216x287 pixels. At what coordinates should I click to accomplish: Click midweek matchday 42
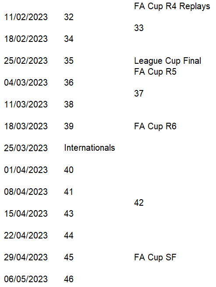[x=139, y=203]
